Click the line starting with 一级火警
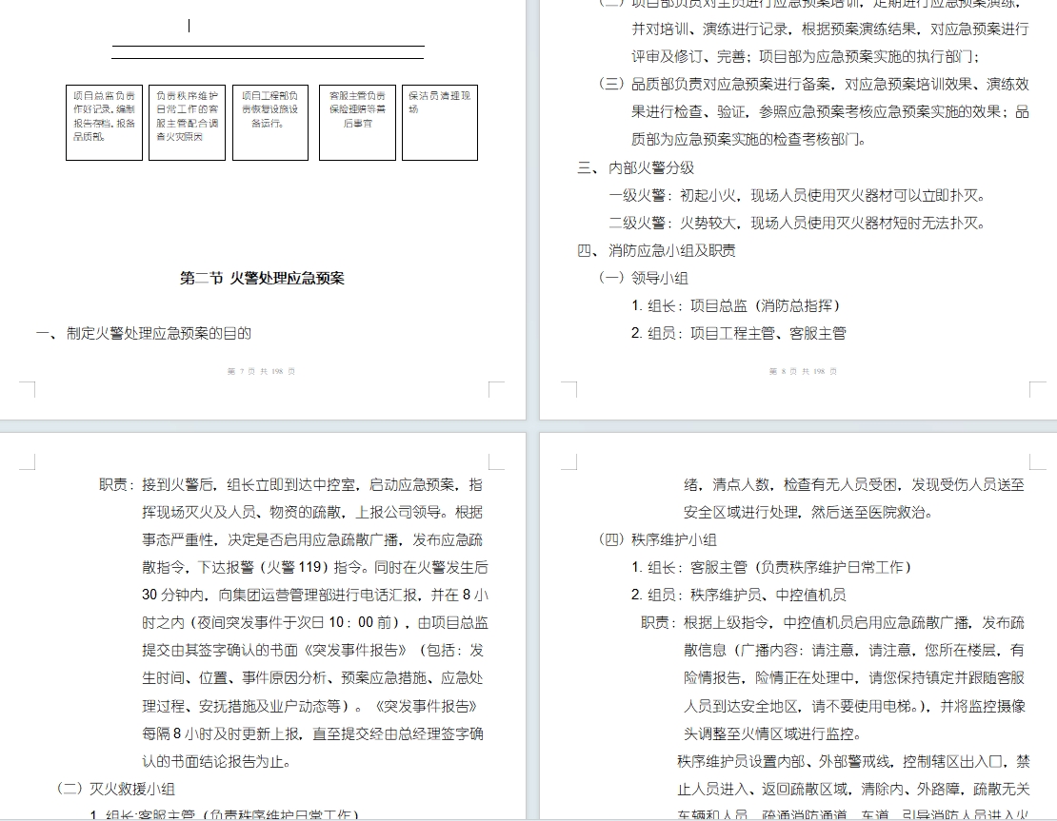Screen dimensions: 1057x821 [796, 196]
